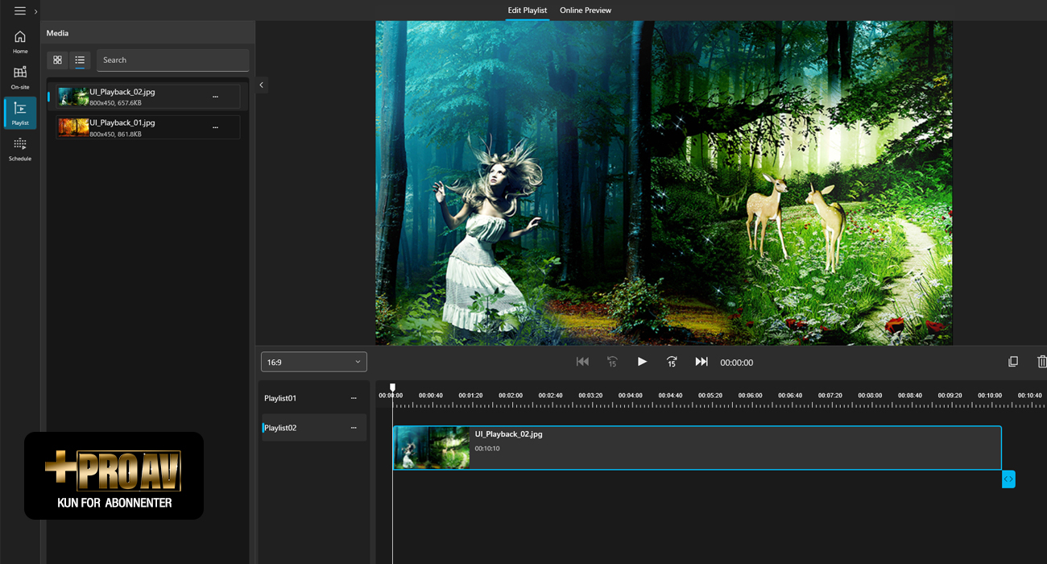Switch media to list view

point(80,60)
